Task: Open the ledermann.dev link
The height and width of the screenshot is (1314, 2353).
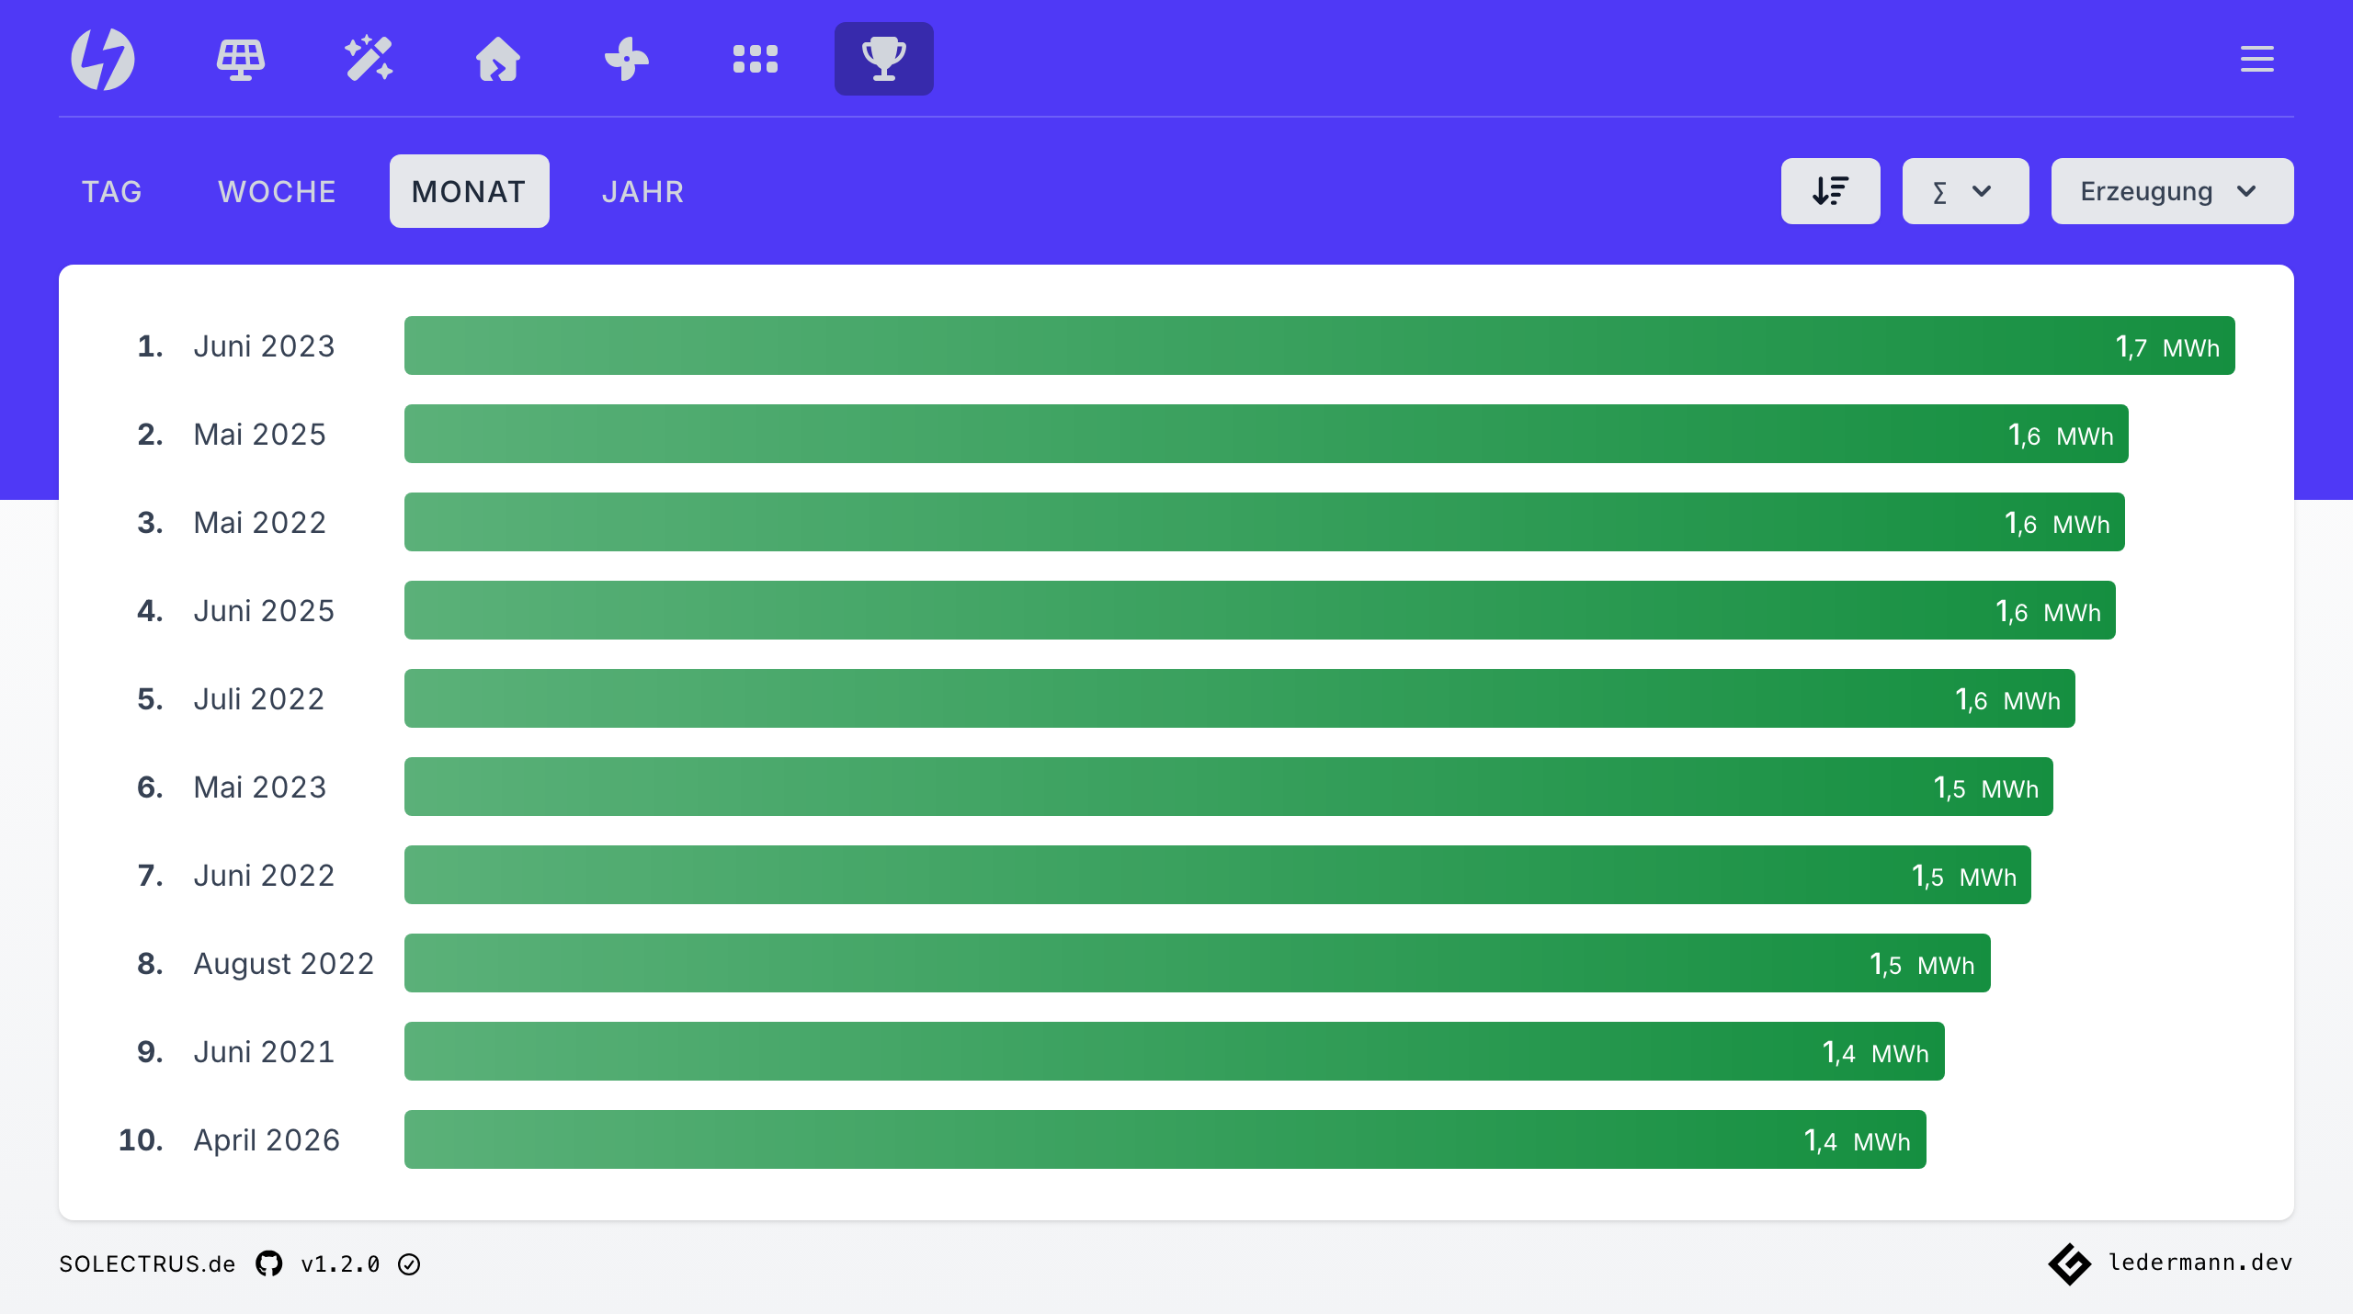Action: pyautogui.click(x=2171, y=1263)
